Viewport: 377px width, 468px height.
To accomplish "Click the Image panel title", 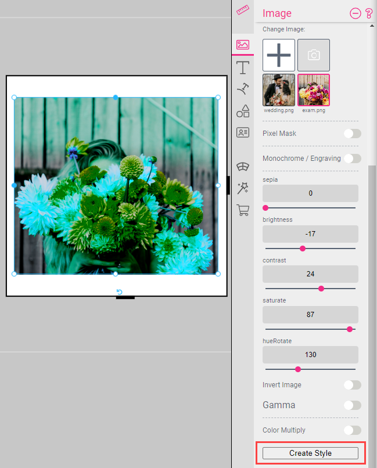I will pos(277,13).
